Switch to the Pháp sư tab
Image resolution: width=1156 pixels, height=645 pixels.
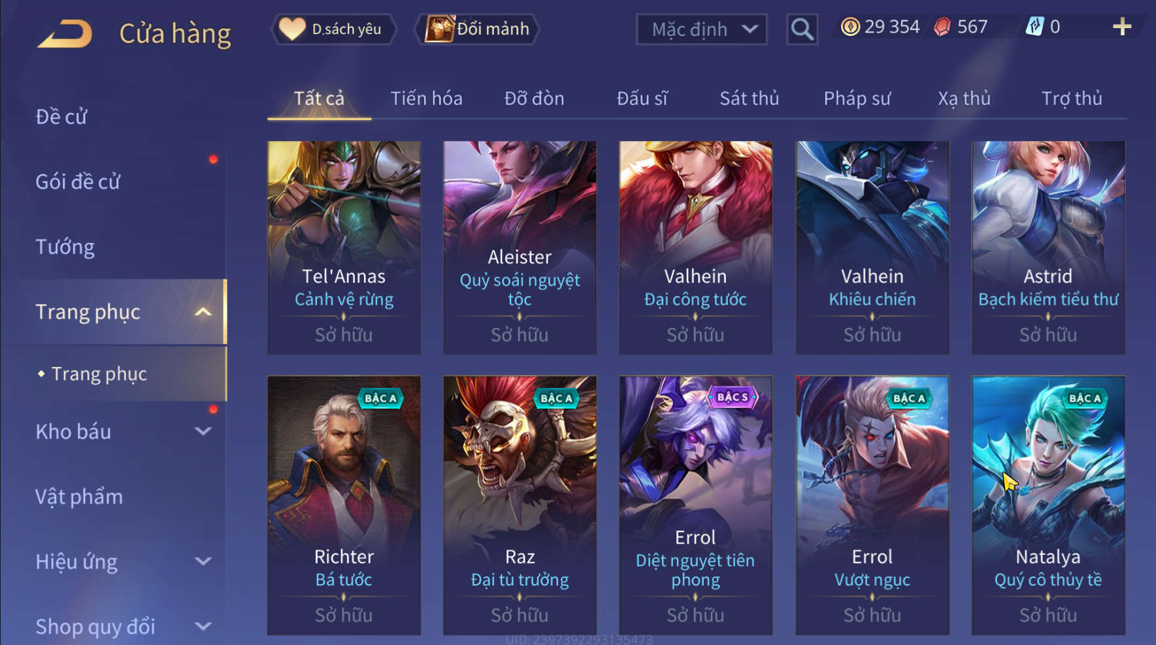pyautogui.click(x=857, y=99)
